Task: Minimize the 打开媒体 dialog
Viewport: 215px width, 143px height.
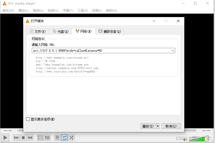Action: 154,21
